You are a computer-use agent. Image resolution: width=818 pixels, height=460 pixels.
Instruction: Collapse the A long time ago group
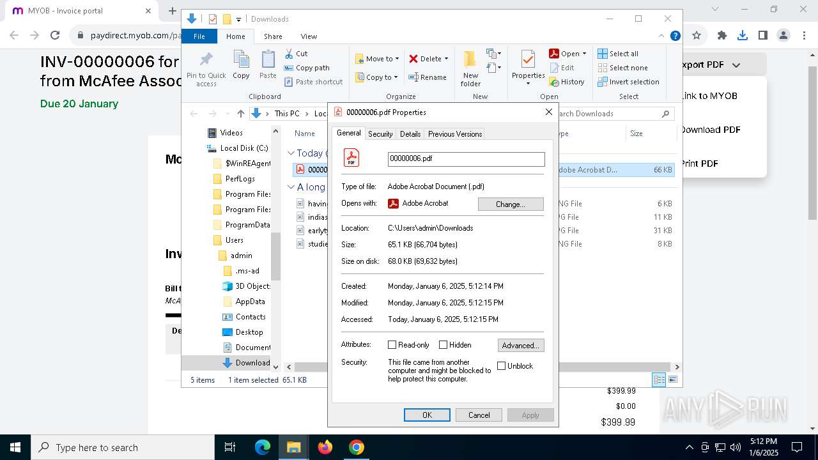(x=291, y=187)
